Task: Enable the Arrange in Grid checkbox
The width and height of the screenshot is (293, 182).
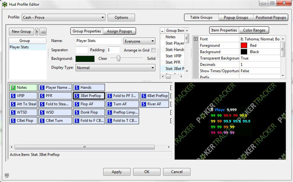Action: click(153, 50)
